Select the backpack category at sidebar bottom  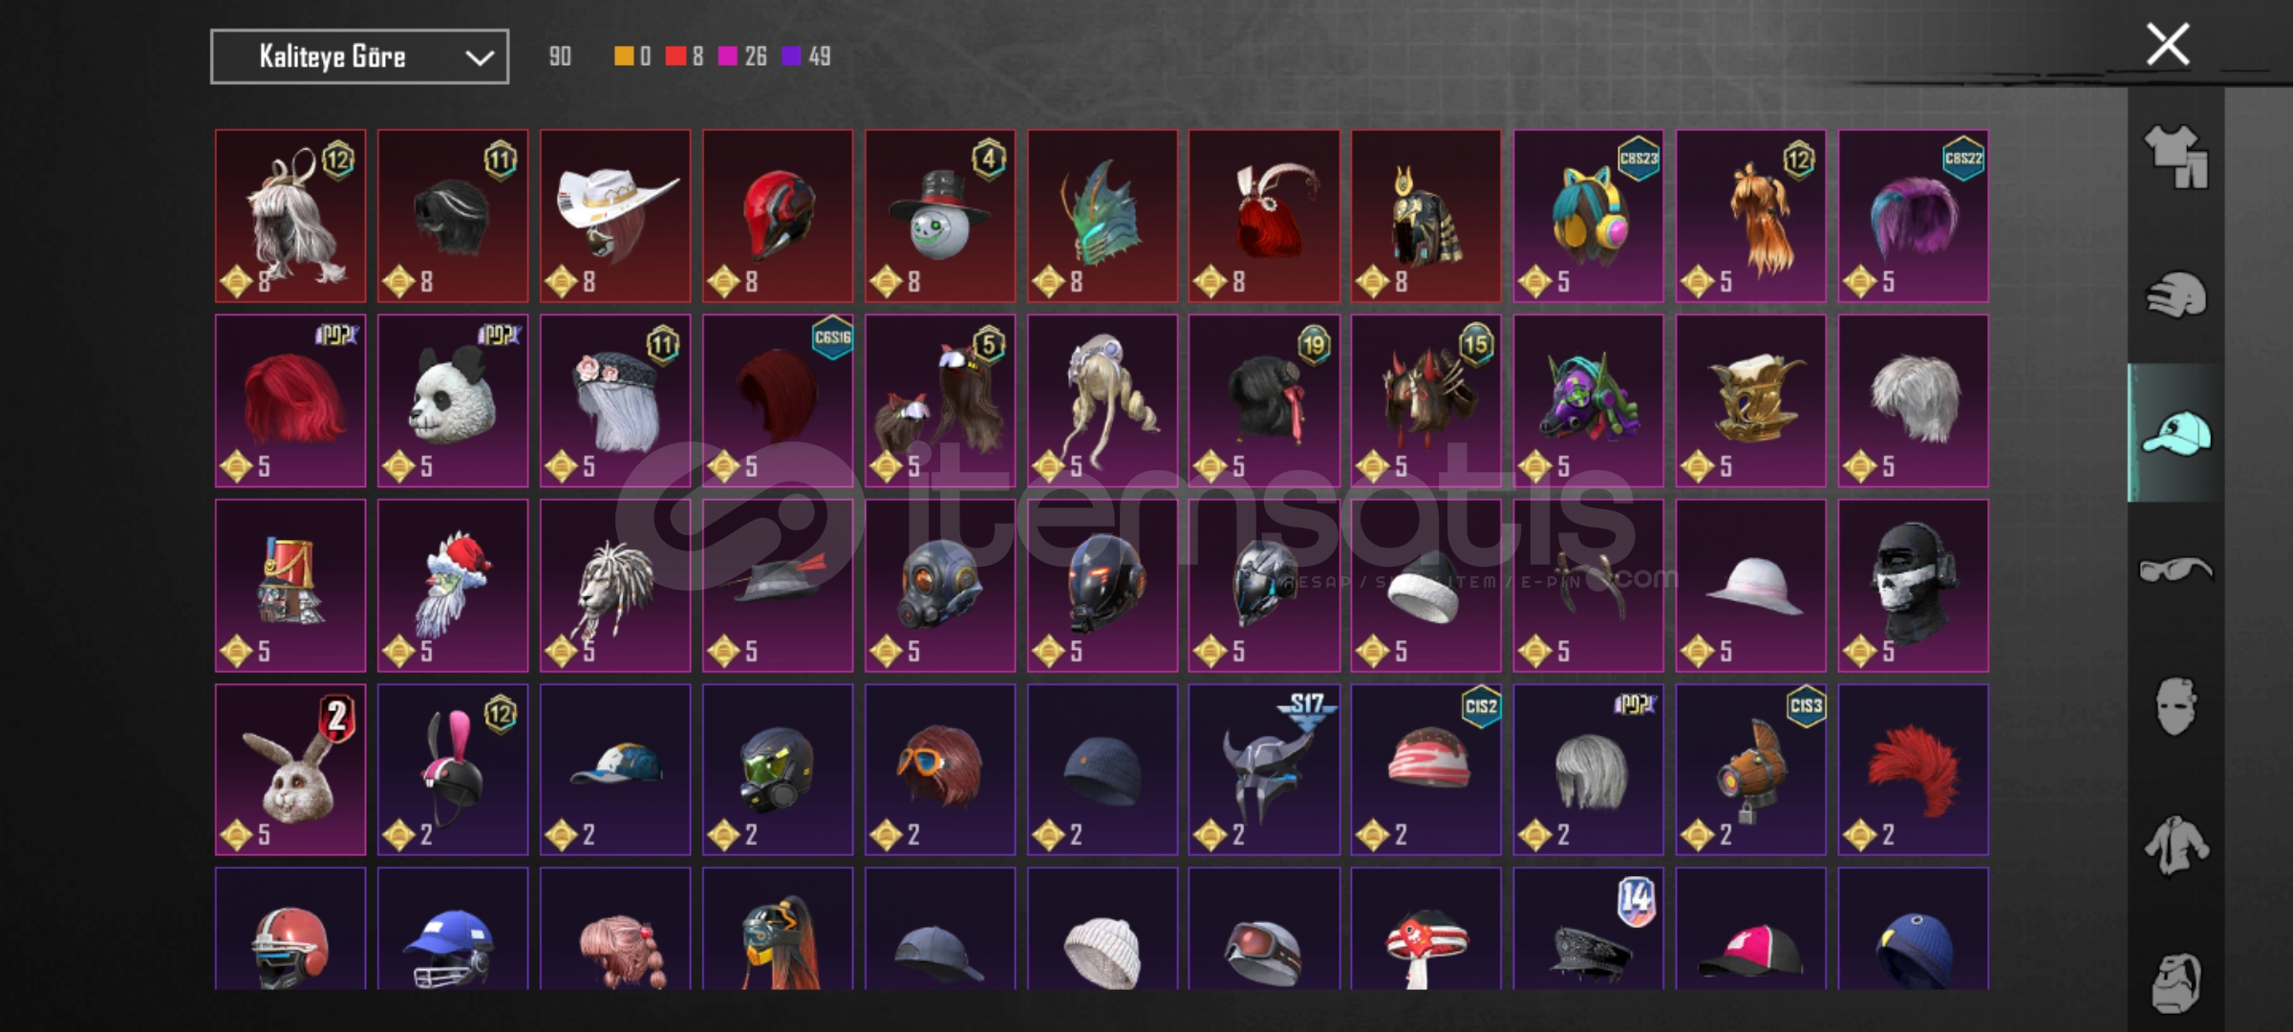tap(2175, 981)
